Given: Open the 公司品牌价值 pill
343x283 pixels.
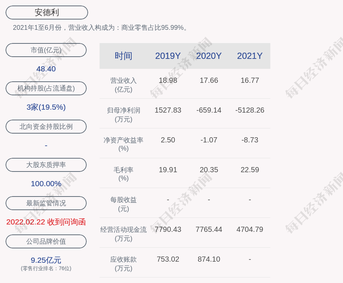Looking at the screenshot, I should [46, 241].
